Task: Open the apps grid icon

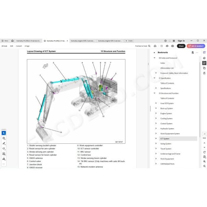Action: tap(174, 41)
